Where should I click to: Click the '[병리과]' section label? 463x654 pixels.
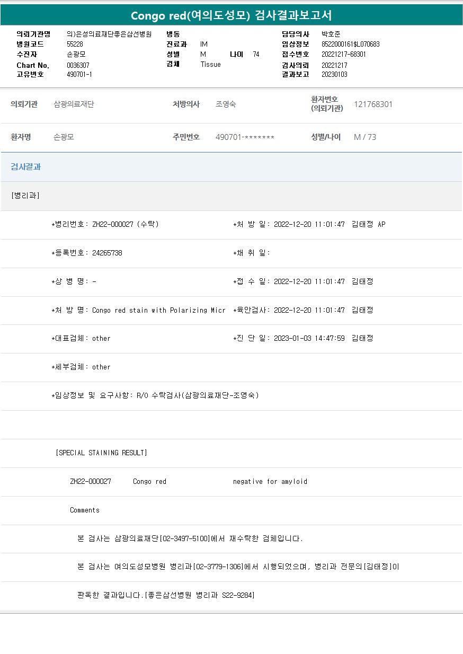click(25, 196)
